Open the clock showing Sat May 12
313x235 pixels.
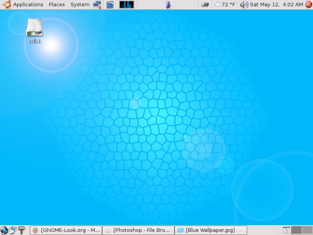(x=277, y=4)
